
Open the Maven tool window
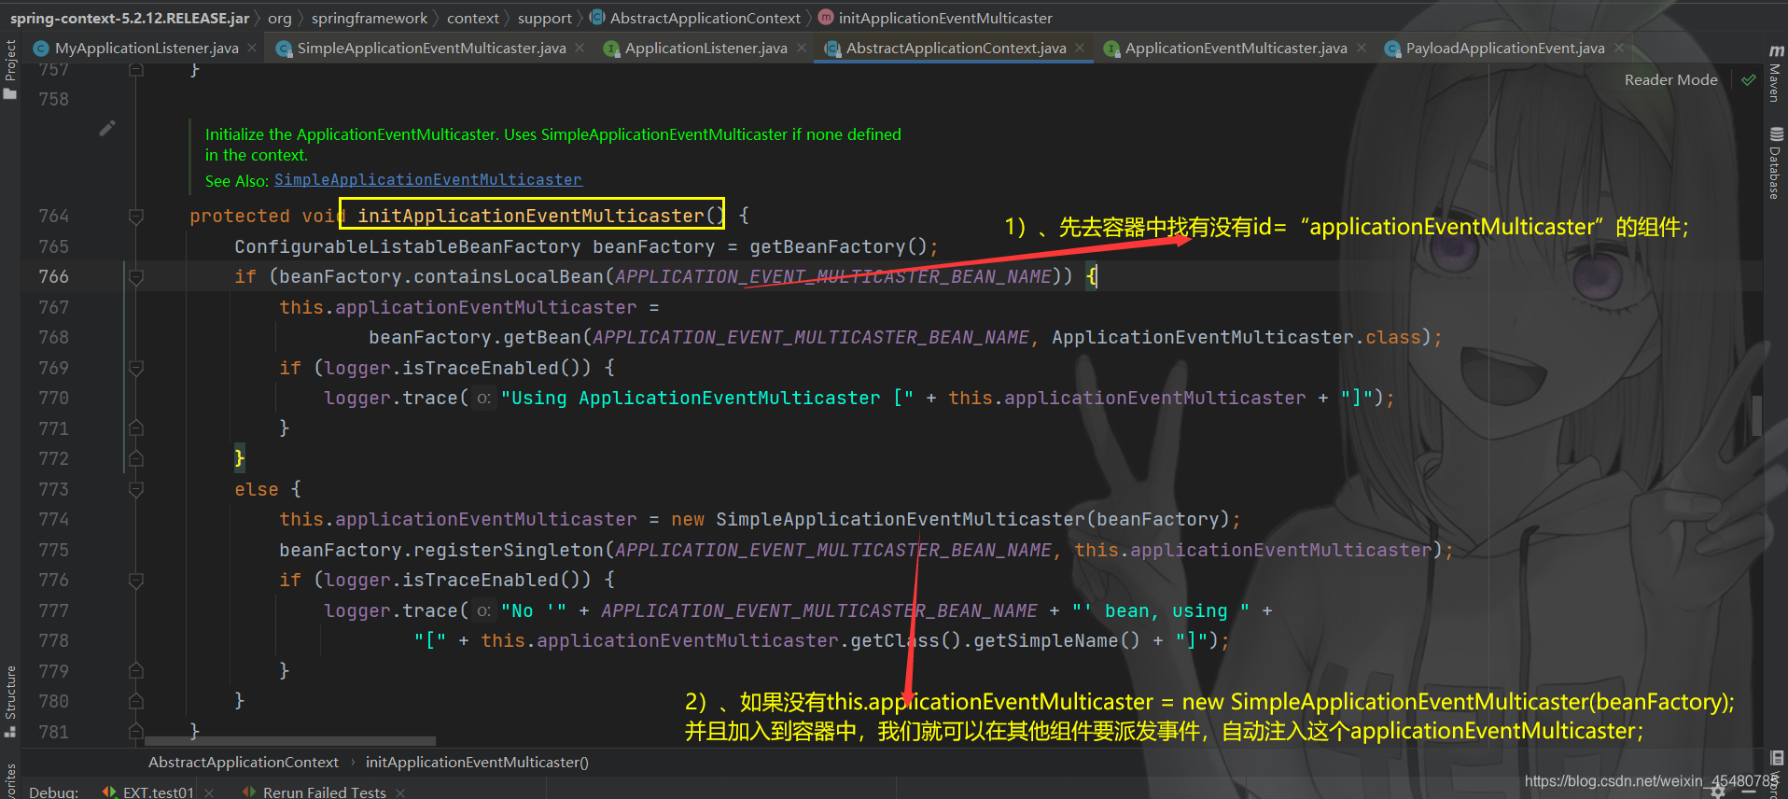click(1775, 73)
